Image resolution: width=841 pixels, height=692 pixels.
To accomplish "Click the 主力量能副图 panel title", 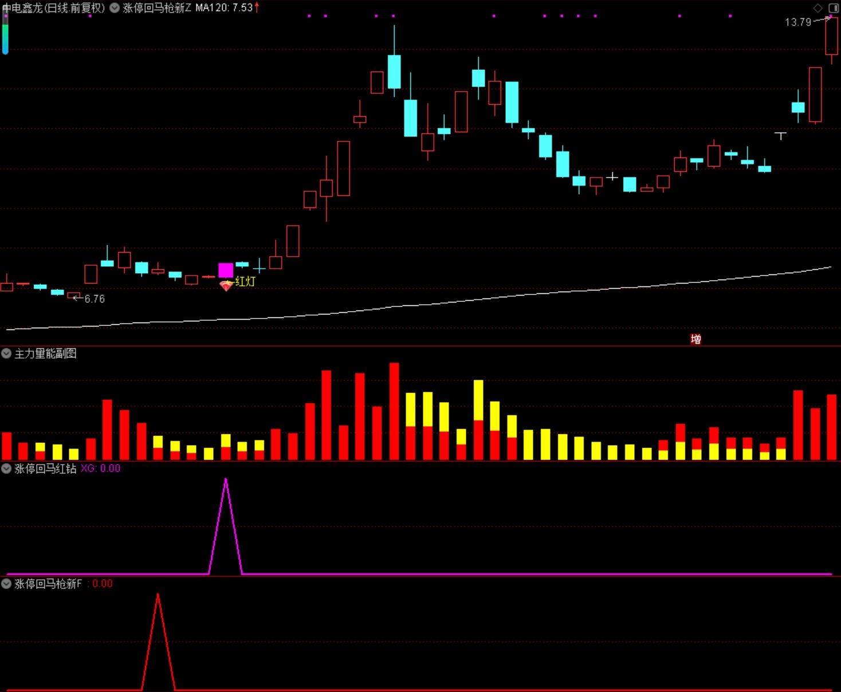I will pos(45,353).
